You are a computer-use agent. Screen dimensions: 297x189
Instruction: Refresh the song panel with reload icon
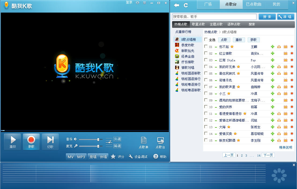tap(186, 5)
